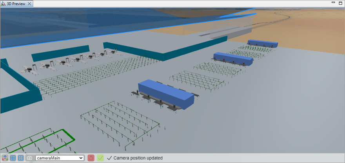Select the large blue building in the foreground
Screen dimensions: 345x163
[x=166, y=93]
